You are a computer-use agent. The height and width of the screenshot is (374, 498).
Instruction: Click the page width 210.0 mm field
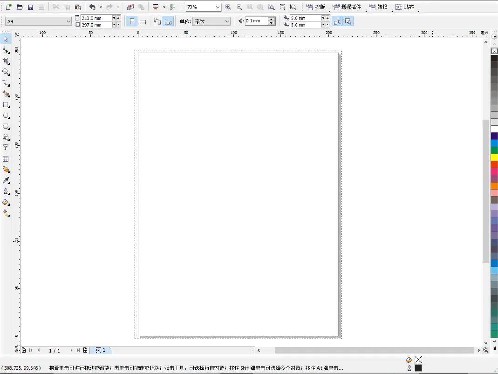96,18
